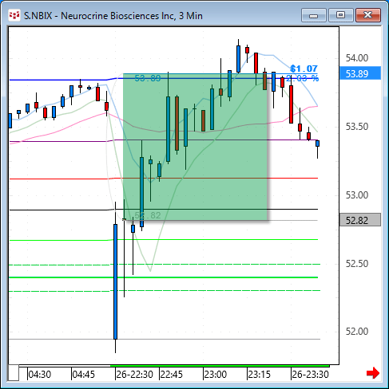Click the solid red horizontal level line
Screen dimensions: 389x389
164,179
